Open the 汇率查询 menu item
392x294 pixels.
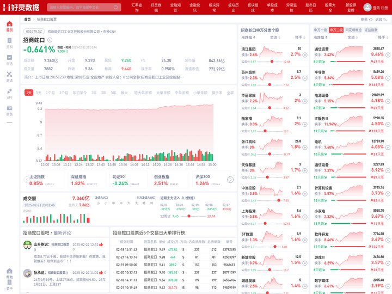pyautogui.click(x=137, y=8)
